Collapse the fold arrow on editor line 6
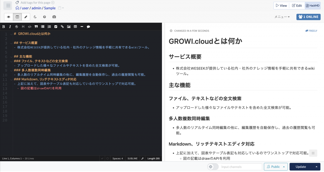Image resolution: width=324 pixels, height=172 pixels. pos(11,57)
